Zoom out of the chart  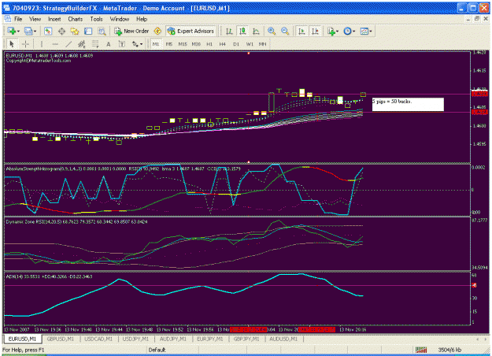[285, 31]
